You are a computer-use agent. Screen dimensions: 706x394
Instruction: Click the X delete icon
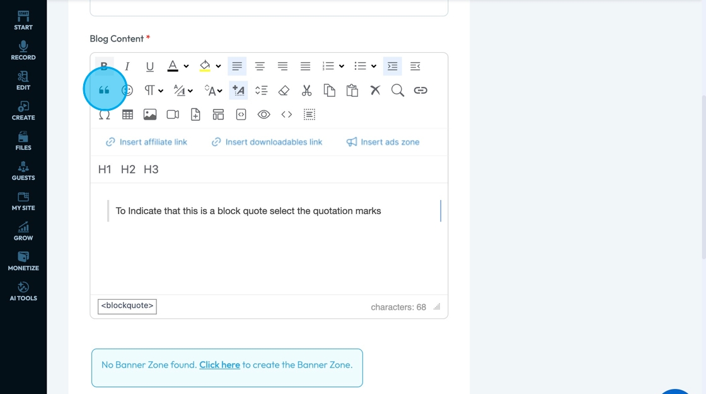pos(375,91)
